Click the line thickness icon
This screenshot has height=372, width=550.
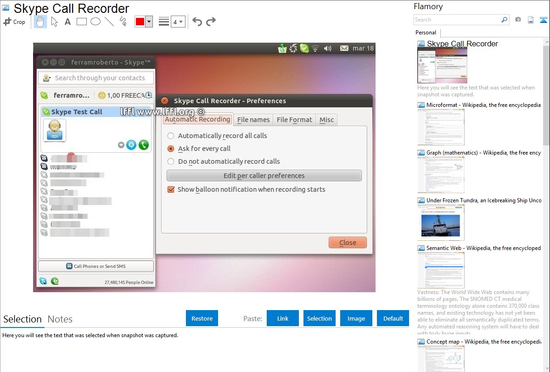163,22
